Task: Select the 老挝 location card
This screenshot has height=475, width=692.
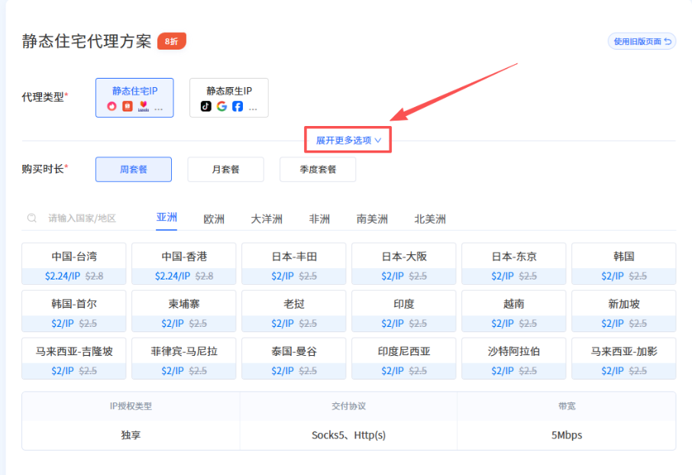Action: pyautogui.click(x=294, y=312)
